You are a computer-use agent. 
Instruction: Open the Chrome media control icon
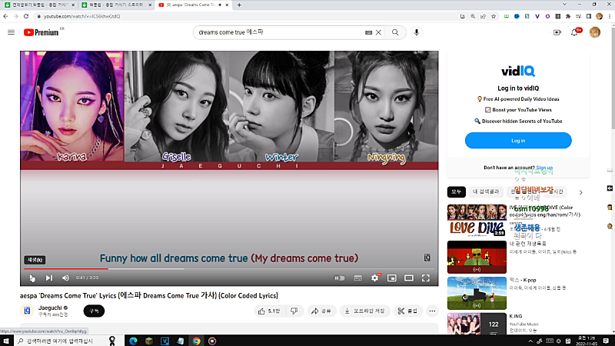578,16
